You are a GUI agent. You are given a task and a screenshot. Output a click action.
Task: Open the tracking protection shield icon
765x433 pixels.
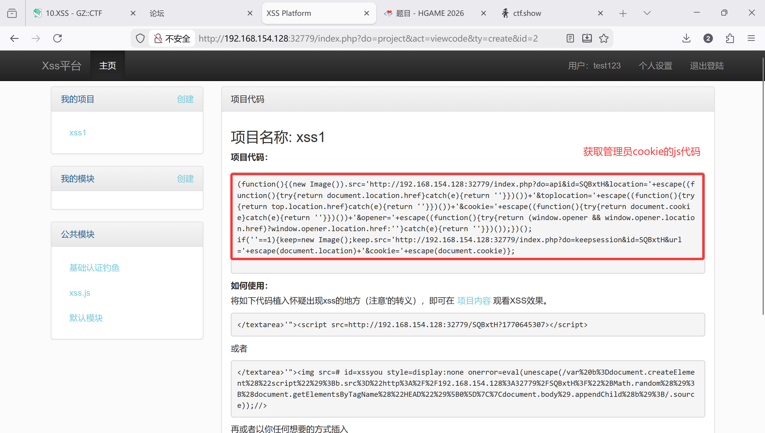140,38
